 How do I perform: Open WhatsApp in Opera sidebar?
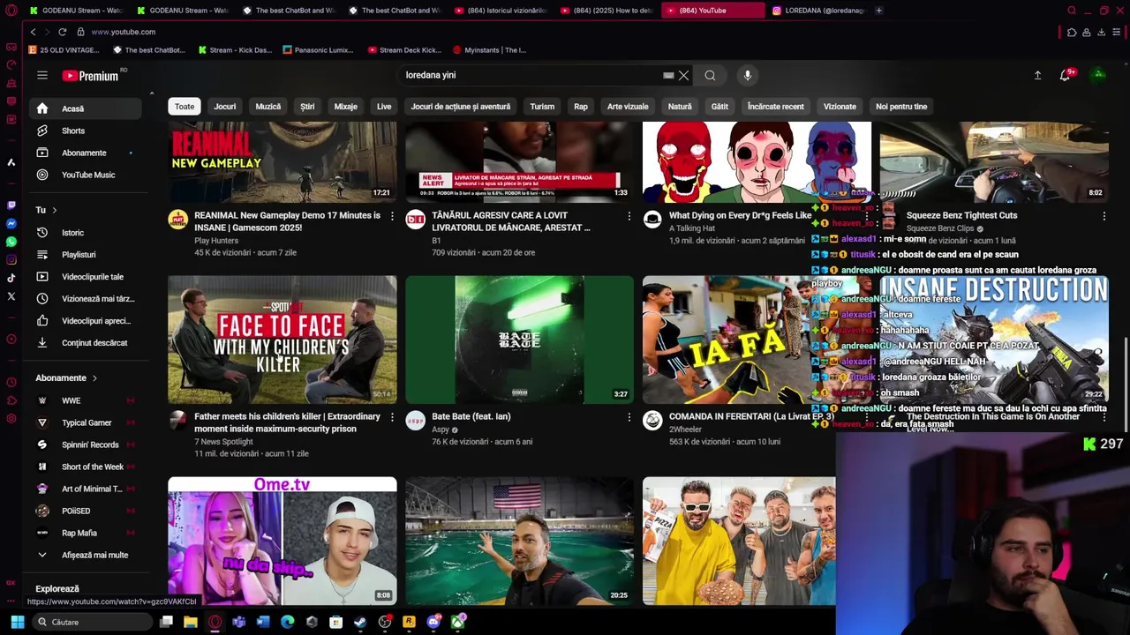pos(11,242)
